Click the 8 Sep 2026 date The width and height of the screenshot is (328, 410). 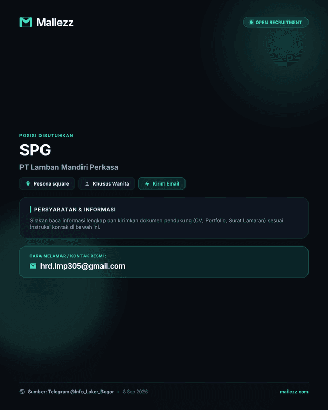135,392
